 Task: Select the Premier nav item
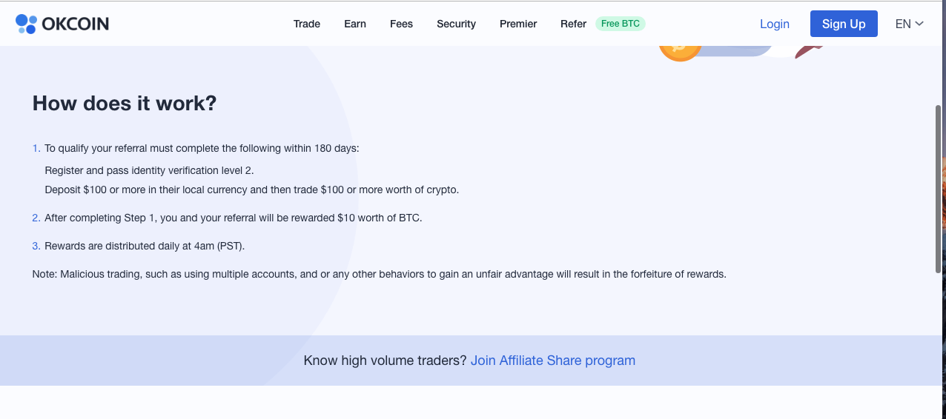point(518,24)
